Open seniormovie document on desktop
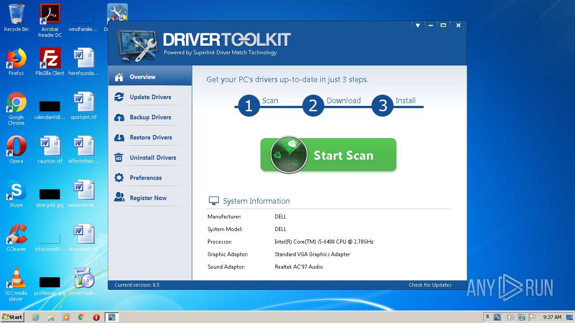575x323 pixels. [x=84, y=194]
